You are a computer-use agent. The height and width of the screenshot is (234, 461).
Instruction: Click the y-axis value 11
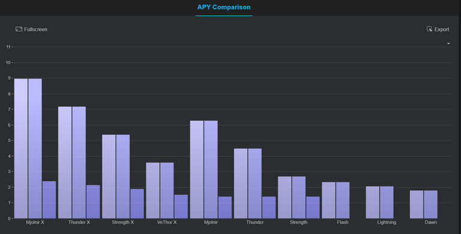pyautogui.click(x=8, y=47)
